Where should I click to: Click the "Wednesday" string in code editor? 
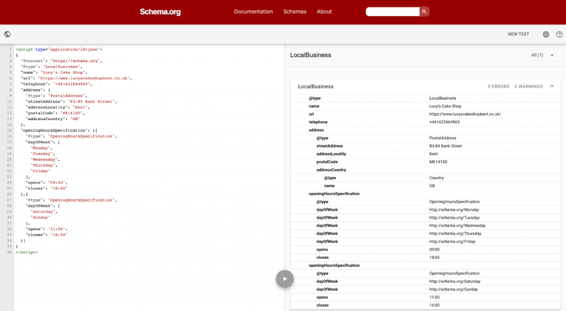[44, 159]
